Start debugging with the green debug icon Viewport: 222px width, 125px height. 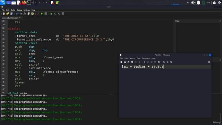pos(51,14)
